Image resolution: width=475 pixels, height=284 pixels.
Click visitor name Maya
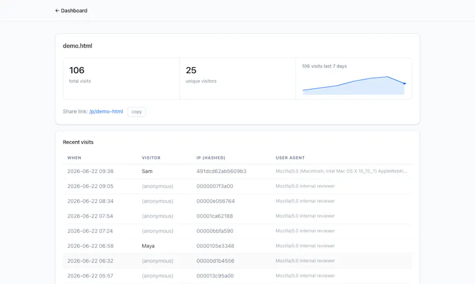pos(148,246)
